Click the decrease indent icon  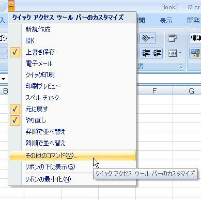[x=146, y=53]
